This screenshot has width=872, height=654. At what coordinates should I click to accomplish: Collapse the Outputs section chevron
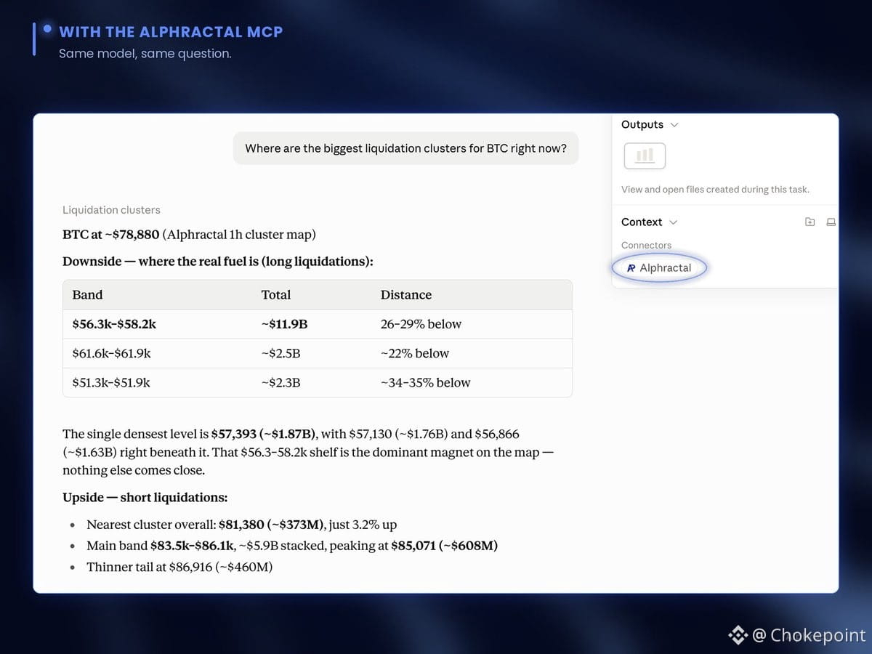click(674, 125)
